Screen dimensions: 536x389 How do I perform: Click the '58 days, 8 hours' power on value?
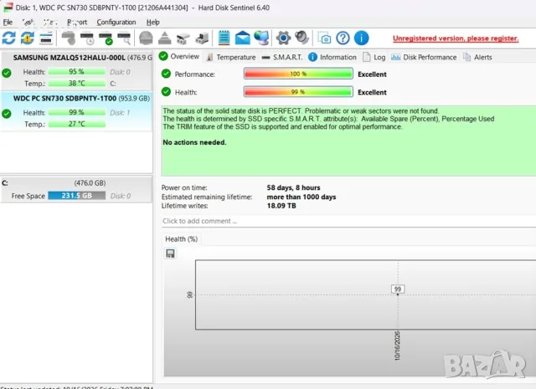pos(293,187)
